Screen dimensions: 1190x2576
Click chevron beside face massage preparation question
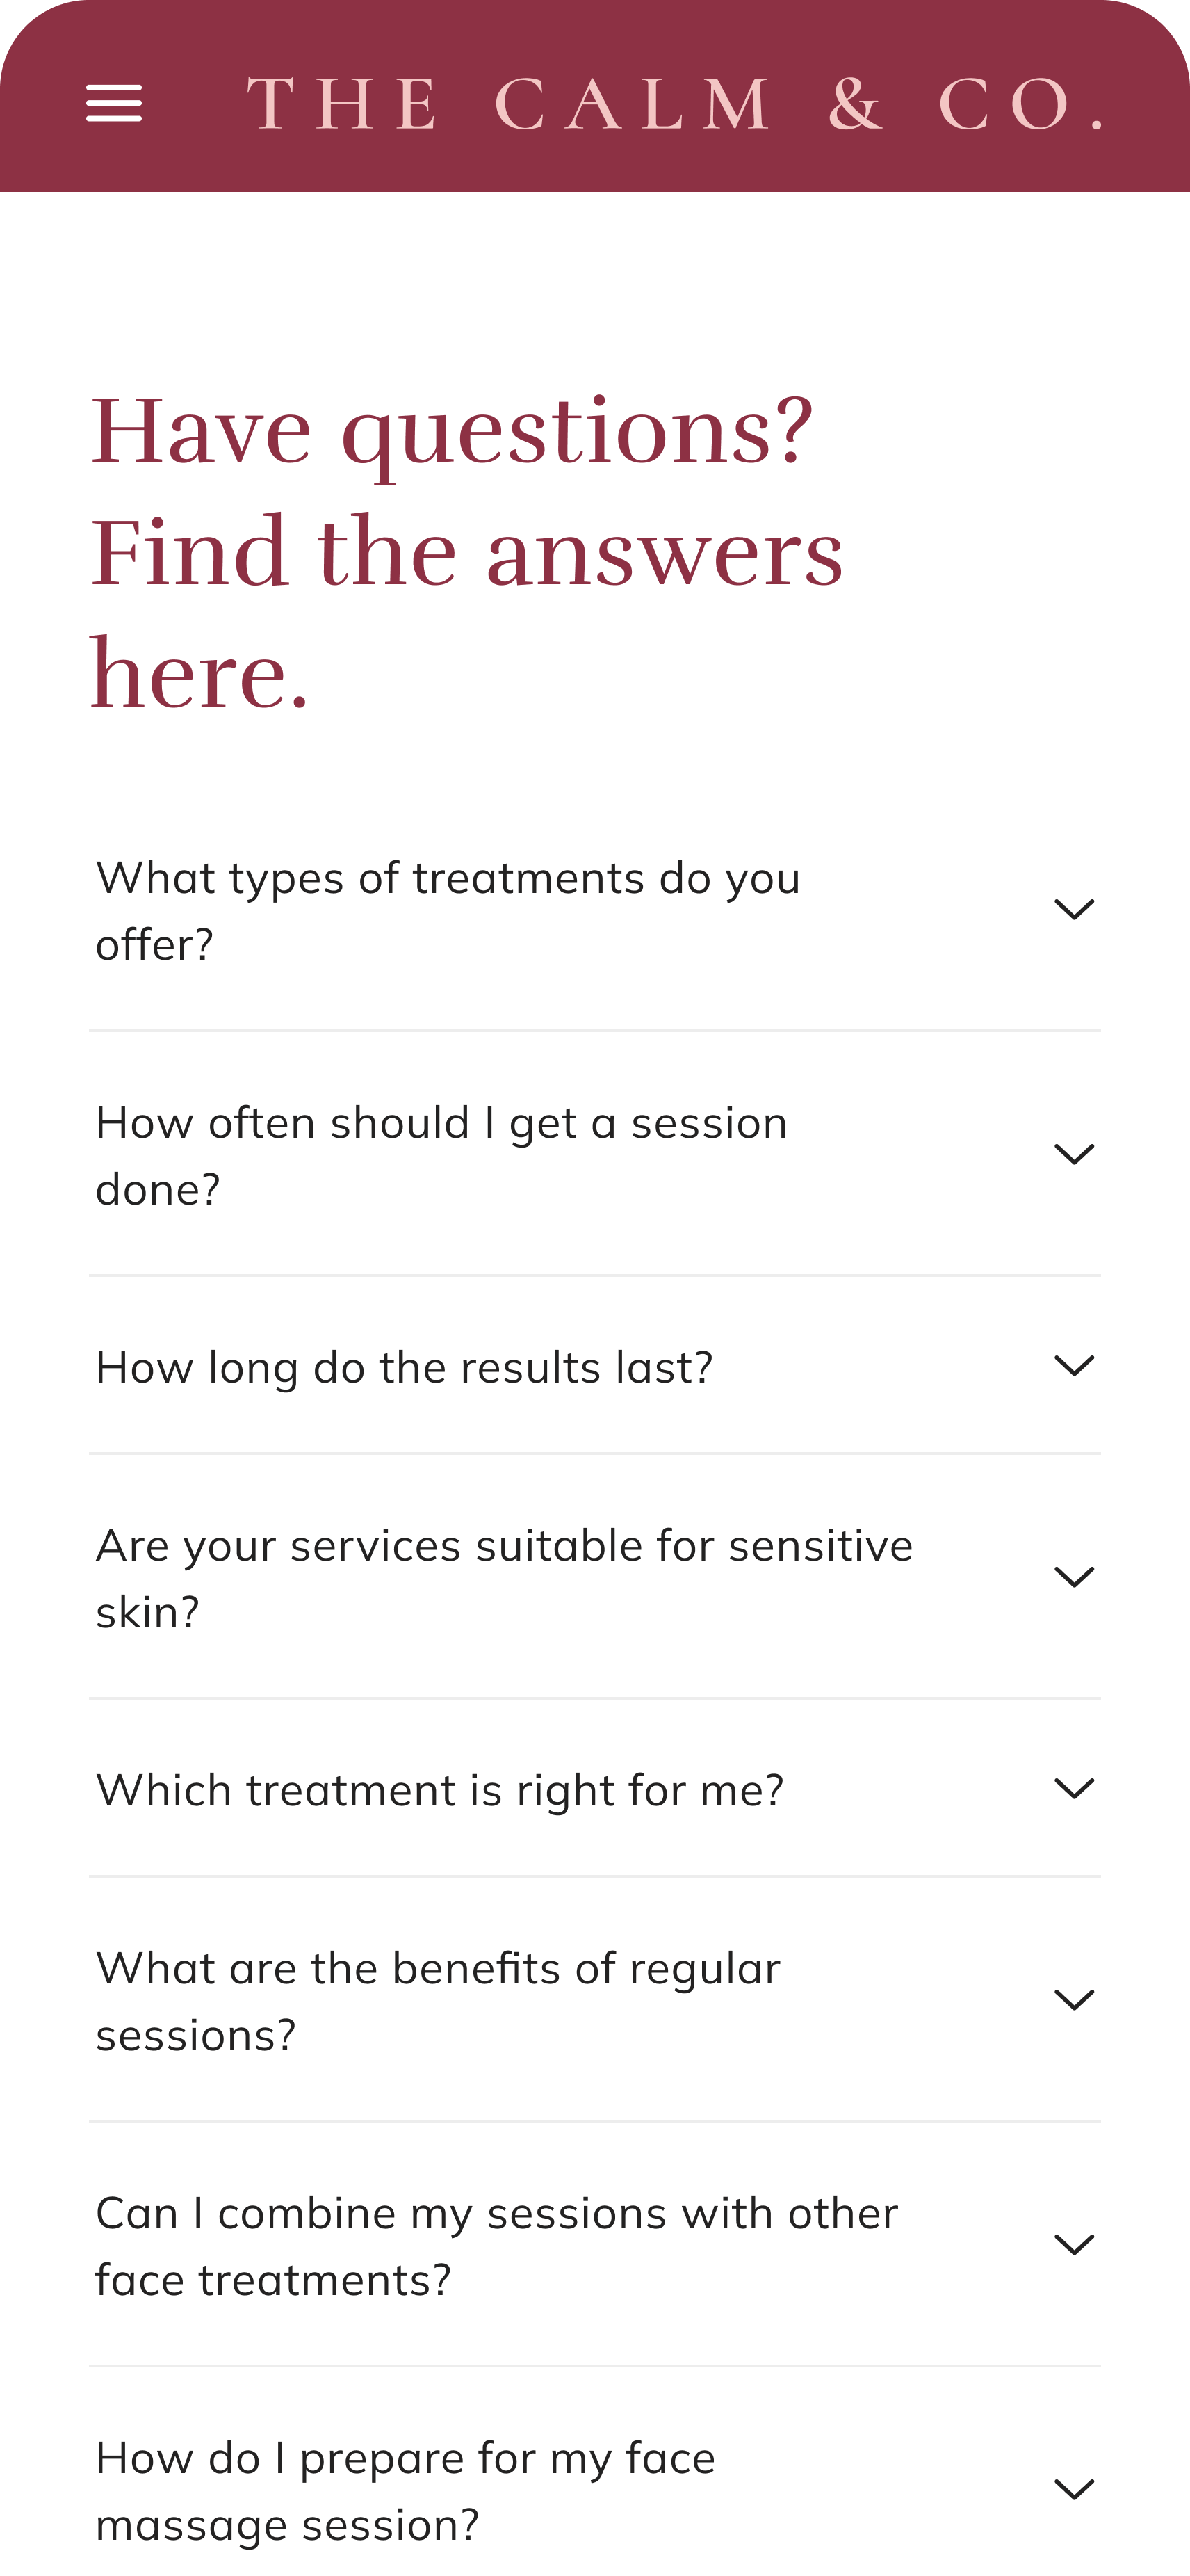1074,2489
